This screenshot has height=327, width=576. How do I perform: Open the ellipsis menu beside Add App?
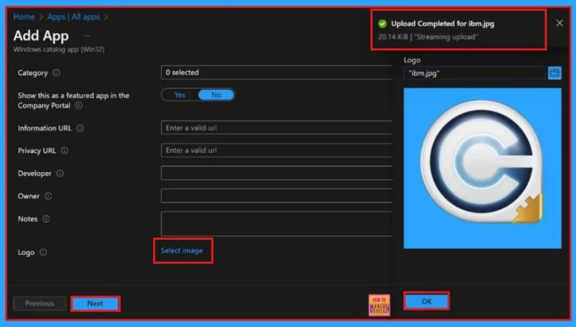(x=87, y=35)
